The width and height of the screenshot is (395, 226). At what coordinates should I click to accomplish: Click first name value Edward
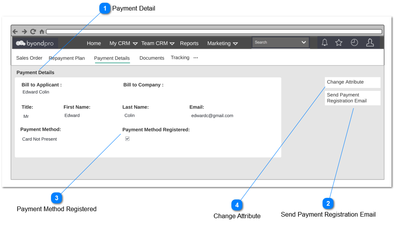pyautogui.click(x=72, y=116)
